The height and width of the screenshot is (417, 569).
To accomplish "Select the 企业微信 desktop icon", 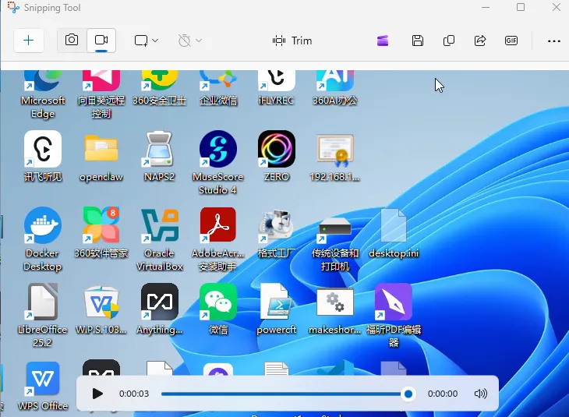I will coord(218,88).
